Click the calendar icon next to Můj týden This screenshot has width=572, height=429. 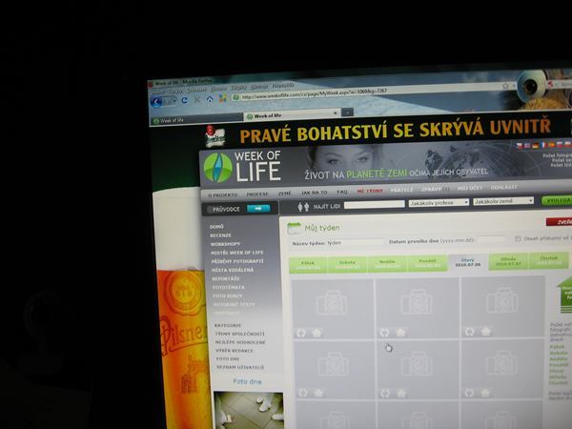(294, 229)
